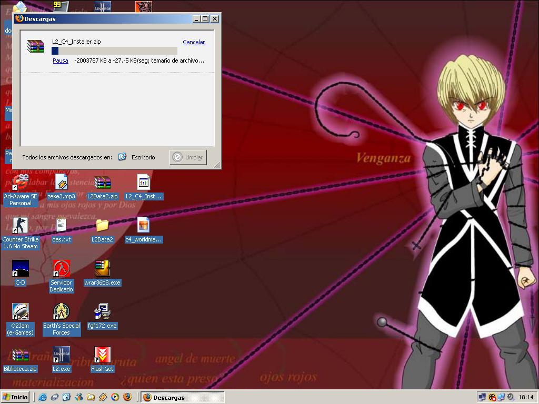Image resolution: width=539 pixels, height=404 pixels.
Task: Close the Descargas window
Action: click(x=215, y=19)
